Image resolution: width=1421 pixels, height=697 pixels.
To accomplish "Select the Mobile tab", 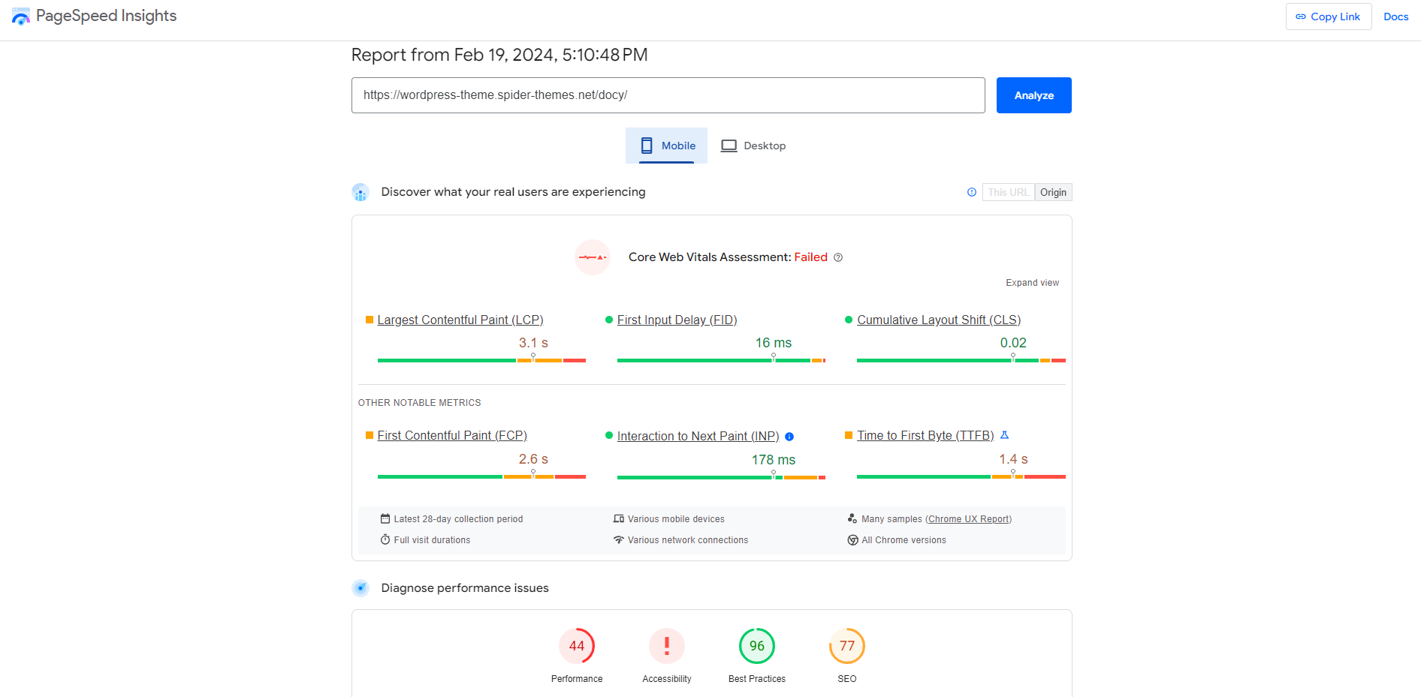I will coord(666,146).
